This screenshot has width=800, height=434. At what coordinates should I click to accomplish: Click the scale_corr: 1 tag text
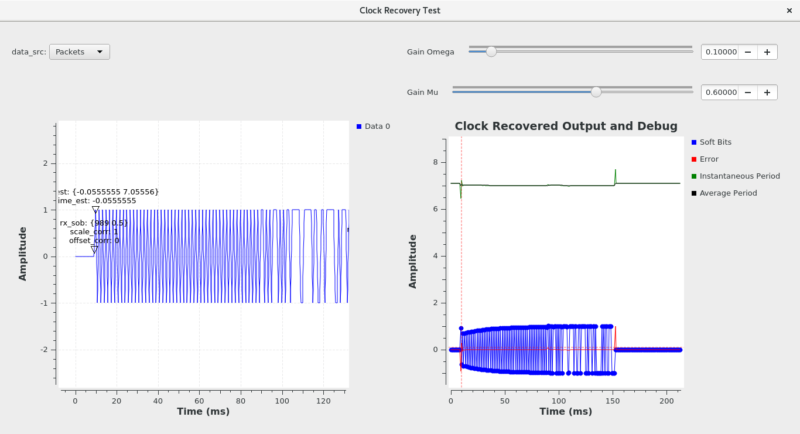94,232
